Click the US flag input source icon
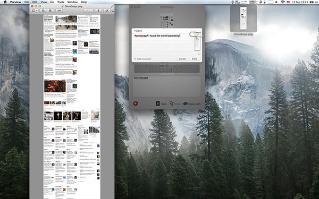Screen dimensions: 319x199 tap(288, 2)
